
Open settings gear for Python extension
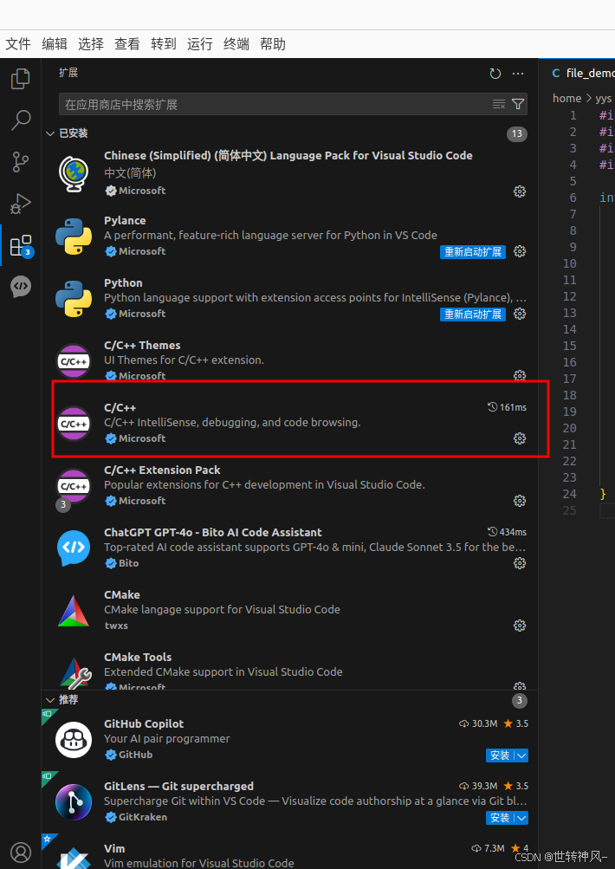[x=519, y=314]
